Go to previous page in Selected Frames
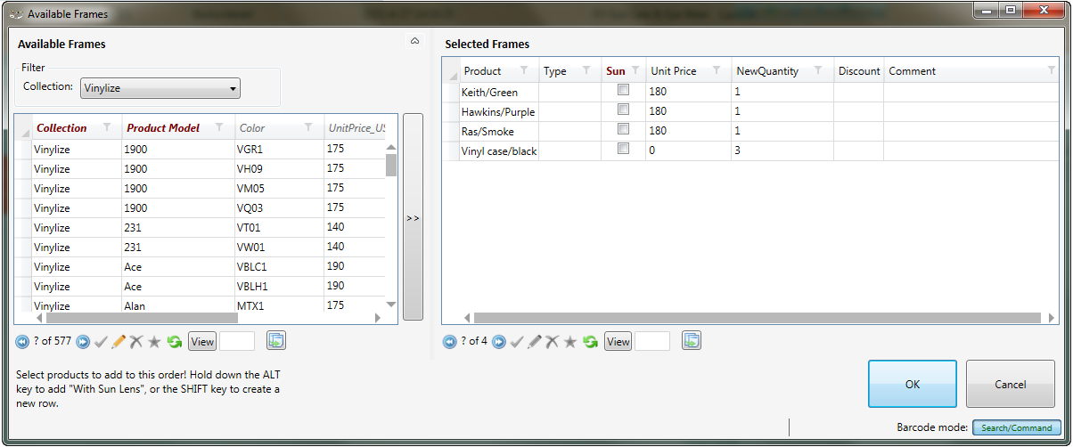Screen dimensions: 1073x447 coord(449,341)
